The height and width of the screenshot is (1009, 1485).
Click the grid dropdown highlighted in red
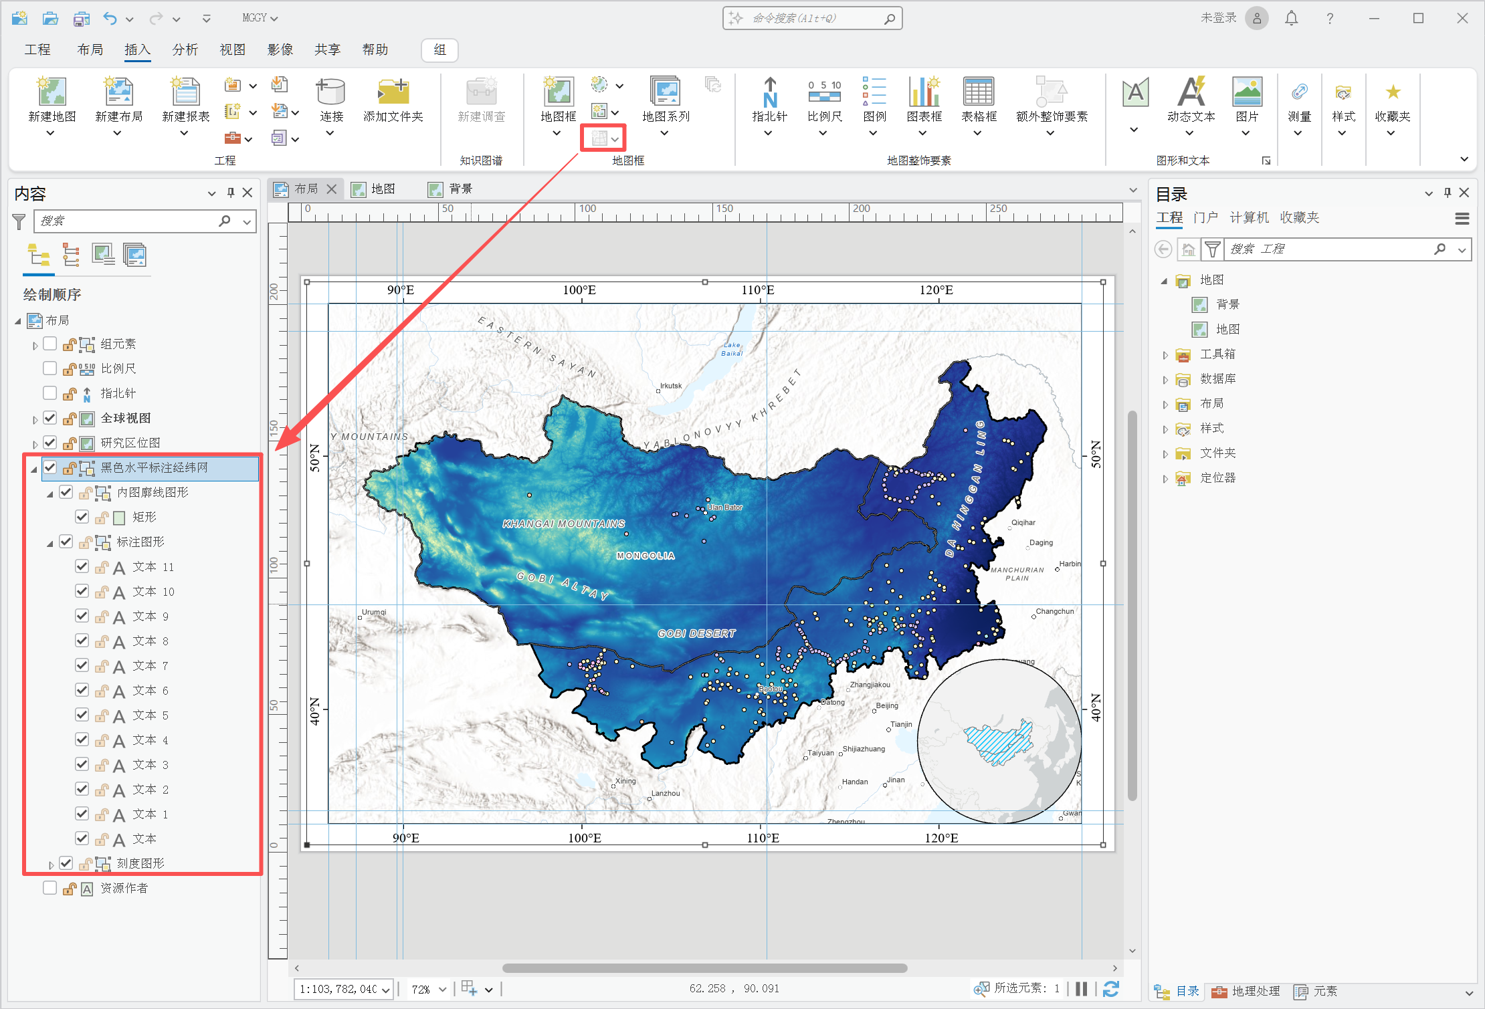click(614, 138)
